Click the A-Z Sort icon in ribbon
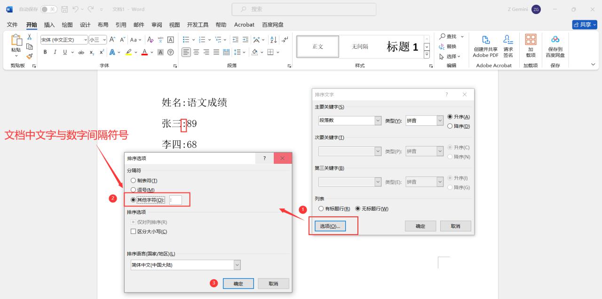 pyautogui.click(x=274, y=40)
